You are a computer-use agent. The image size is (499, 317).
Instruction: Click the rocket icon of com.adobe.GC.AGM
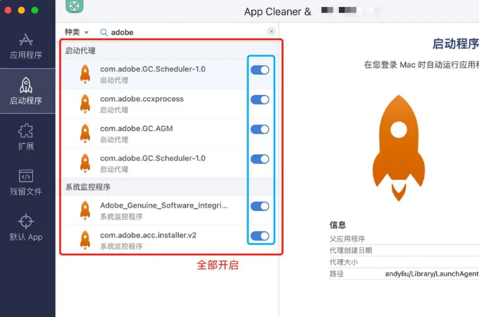point(85,133)
